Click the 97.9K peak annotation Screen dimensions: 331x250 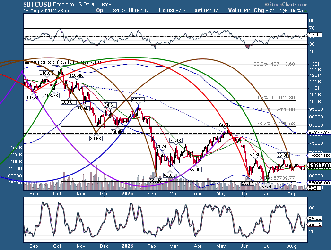[x=138, y=100]
